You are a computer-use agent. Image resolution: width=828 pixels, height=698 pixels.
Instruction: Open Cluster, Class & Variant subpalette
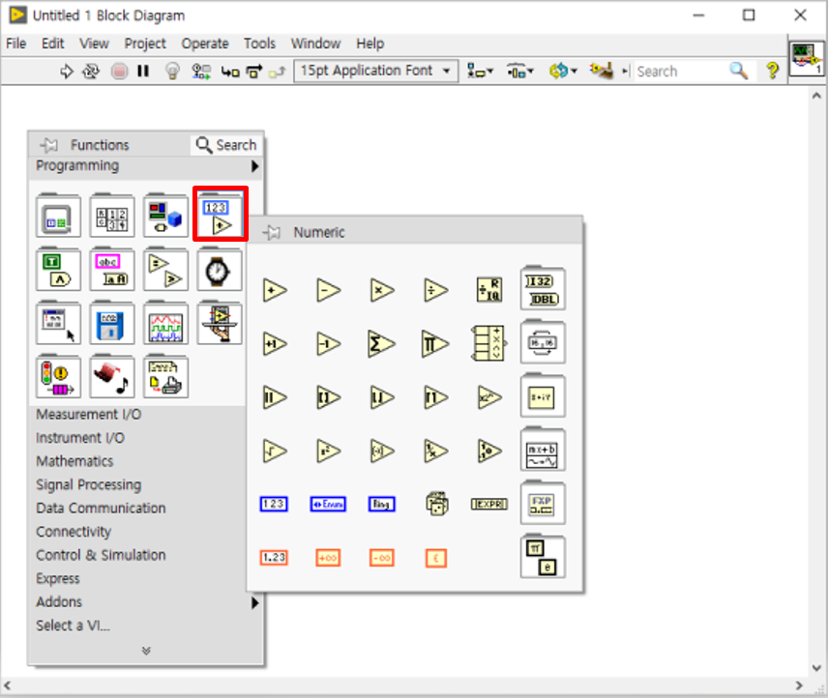165,217
